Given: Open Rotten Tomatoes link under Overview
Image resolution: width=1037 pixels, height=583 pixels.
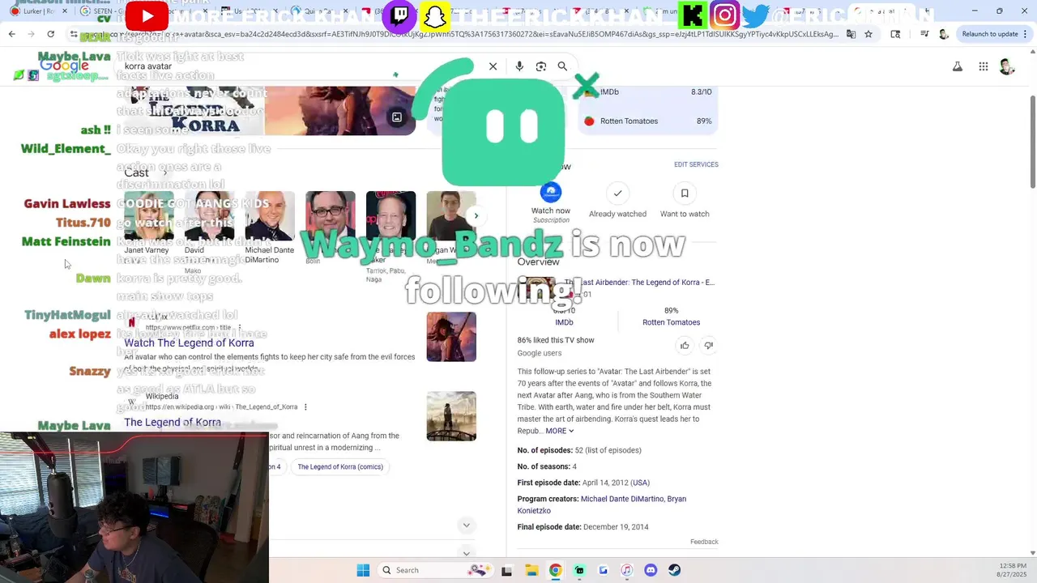Looking at the screenshot, I should (671, 322).
